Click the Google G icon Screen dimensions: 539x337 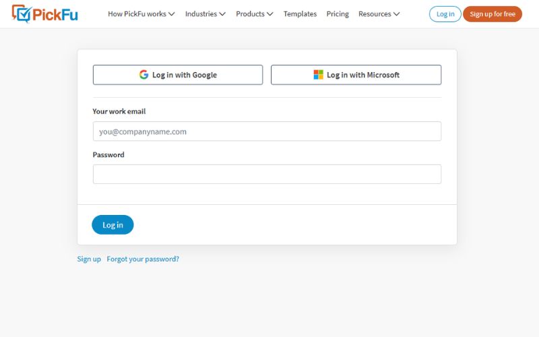coord(144,75)
